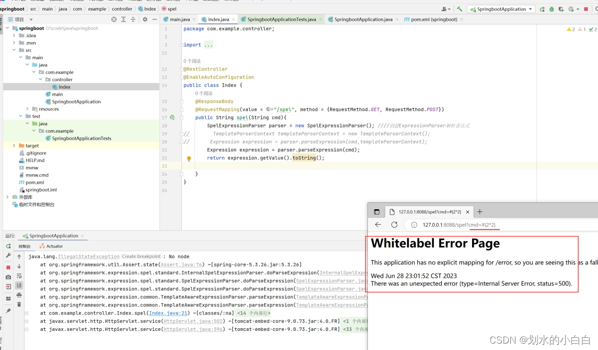
Task: Open Index.java:21 link in stack trace
Action: [168, 313]
